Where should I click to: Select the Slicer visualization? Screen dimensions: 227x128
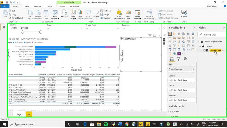(170, 50)
